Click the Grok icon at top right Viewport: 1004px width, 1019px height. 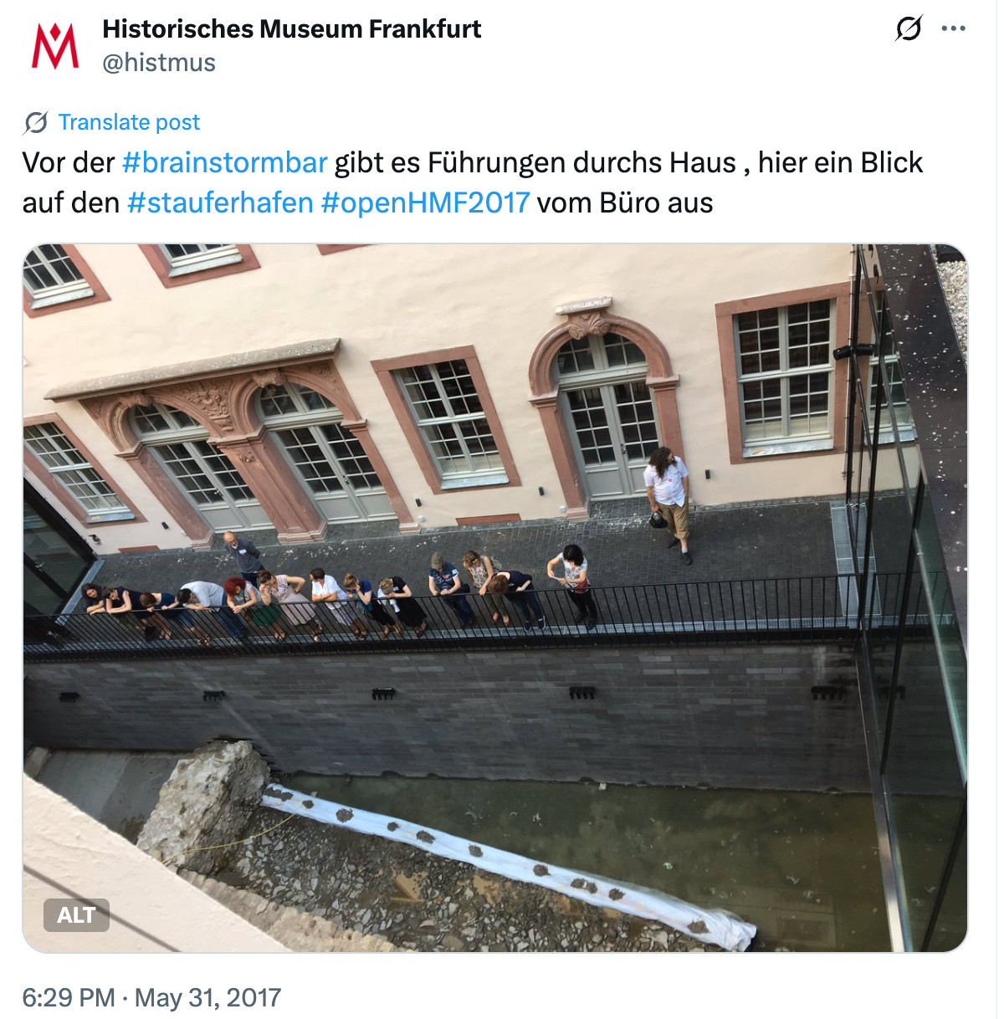coord(909,28)
